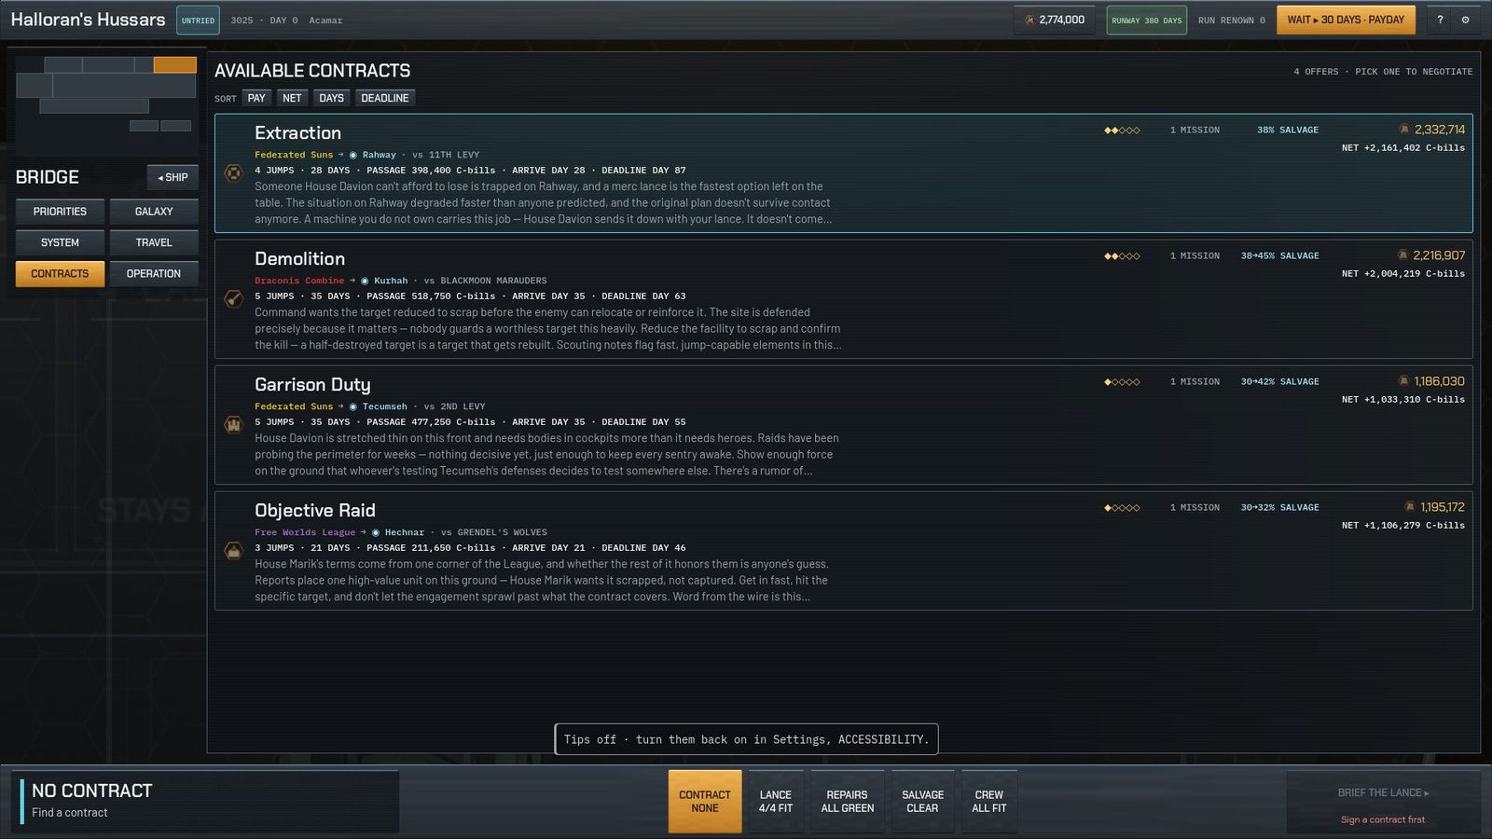1492x839 pixels.
Task: Click '38% SALVAGE' on Extraction
Action: tap(1288, 131)
